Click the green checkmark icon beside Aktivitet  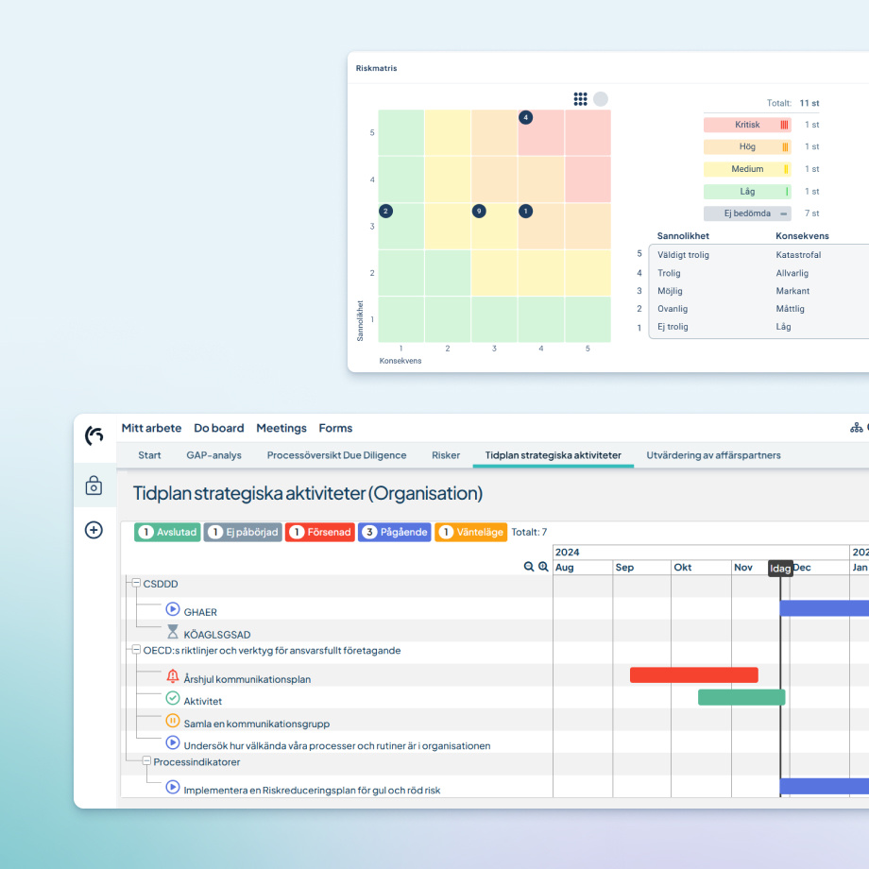click(x=172, y=698)
